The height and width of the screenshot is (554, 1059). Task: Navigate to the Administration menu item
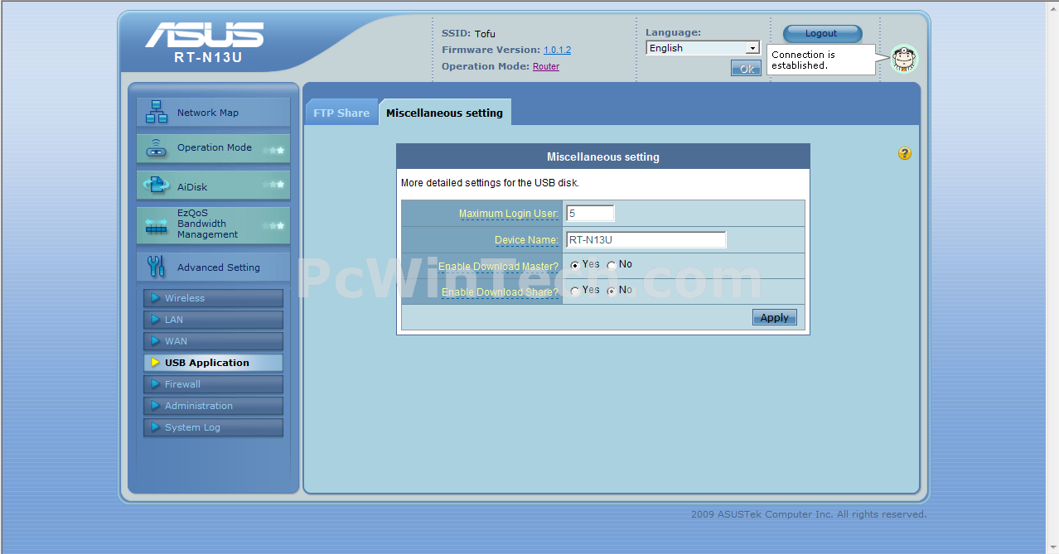coord(213,406)
